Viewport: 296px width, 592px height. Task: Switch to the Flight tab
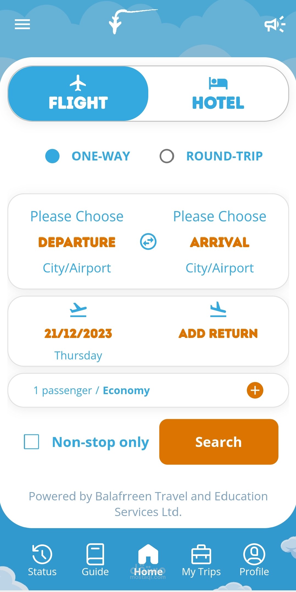78,94
